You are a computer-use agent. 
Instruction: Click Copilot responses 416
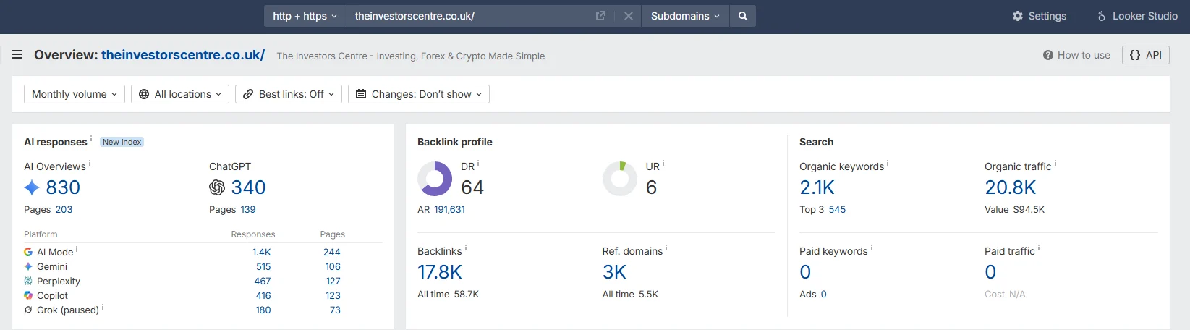pos(263,295)
